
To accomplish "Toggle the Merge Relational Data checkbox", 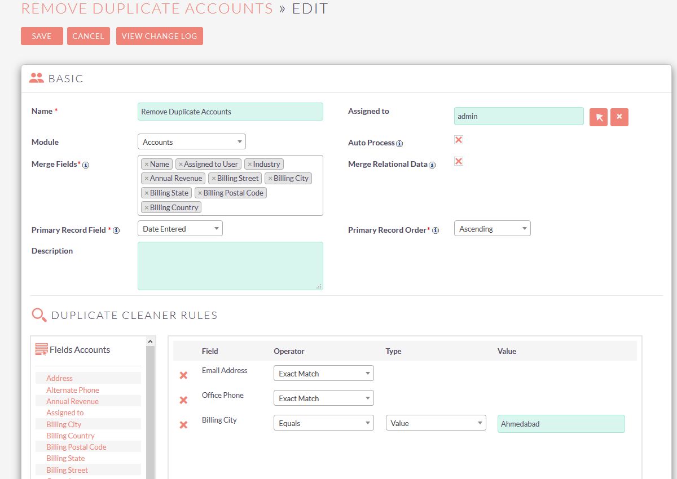I will [458, 161].
